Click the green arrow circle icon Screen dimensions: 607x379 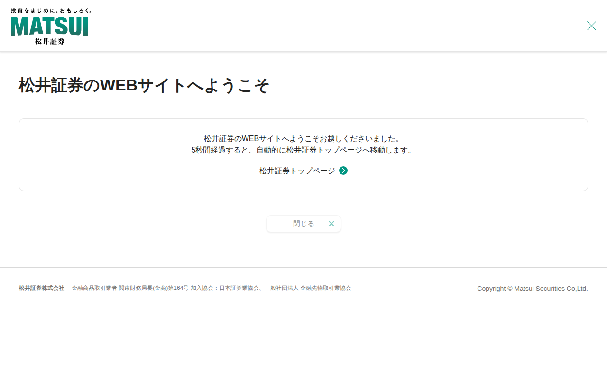[343, 171]
